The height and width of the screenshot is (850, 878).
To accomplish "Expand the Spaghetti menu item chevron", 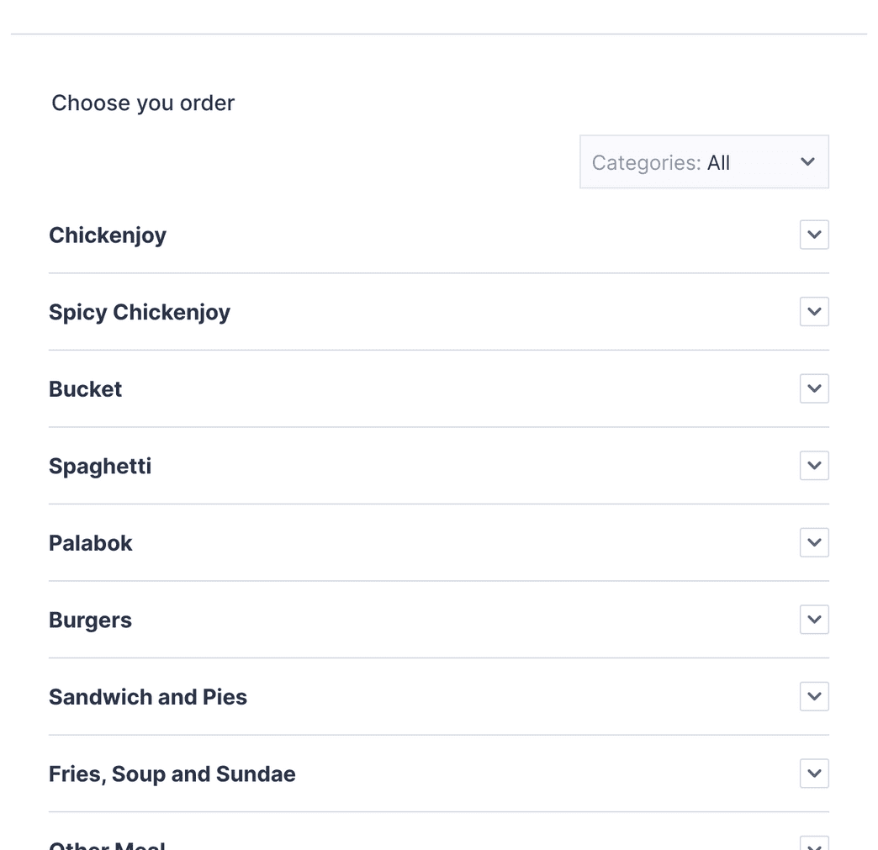I will pos(813,465).
